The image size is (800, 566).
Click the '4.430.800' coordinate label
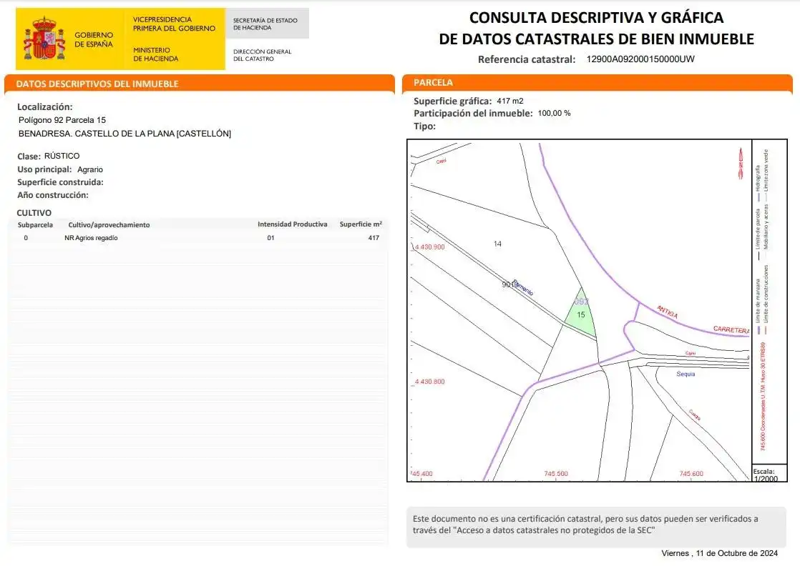[429, 382]
